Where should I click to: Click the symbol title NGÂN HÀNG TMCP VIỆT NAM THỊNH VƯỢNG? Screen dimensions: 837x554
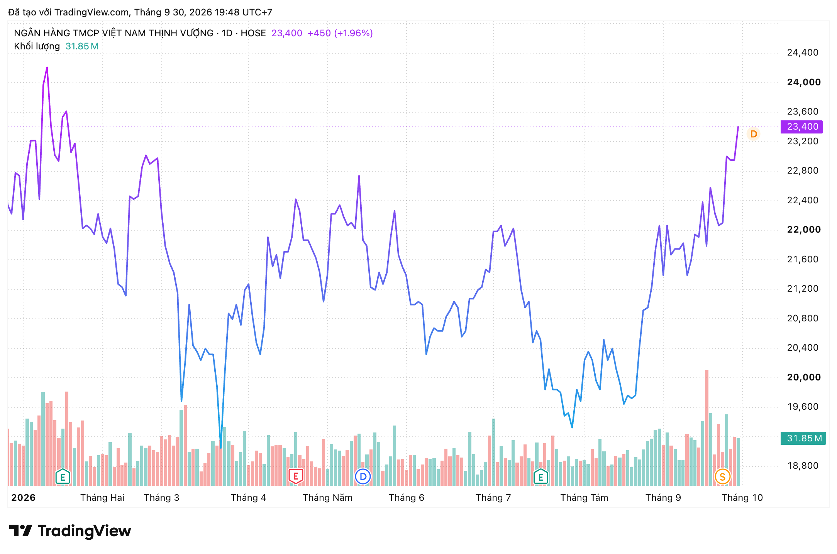coord(114,33)
